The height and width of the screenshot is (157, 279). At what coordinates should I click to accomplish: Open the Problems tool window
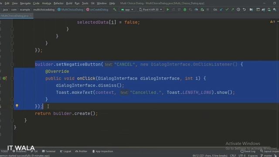20,151
